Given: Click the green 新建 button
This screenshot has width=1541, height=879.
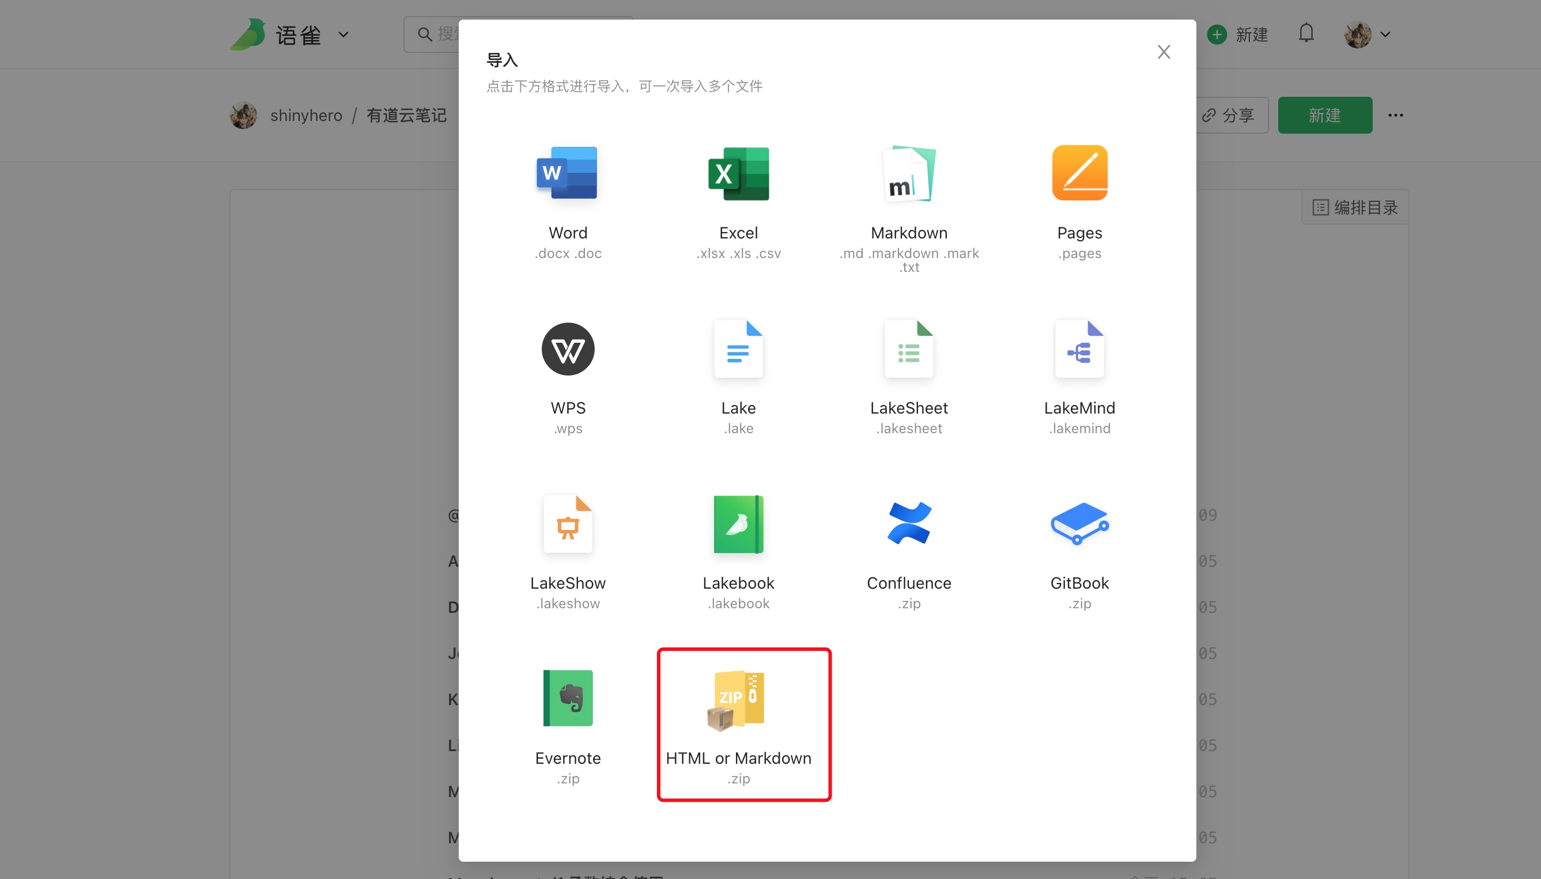Looking at the screenshot, I should click(x=1324, y=115).
